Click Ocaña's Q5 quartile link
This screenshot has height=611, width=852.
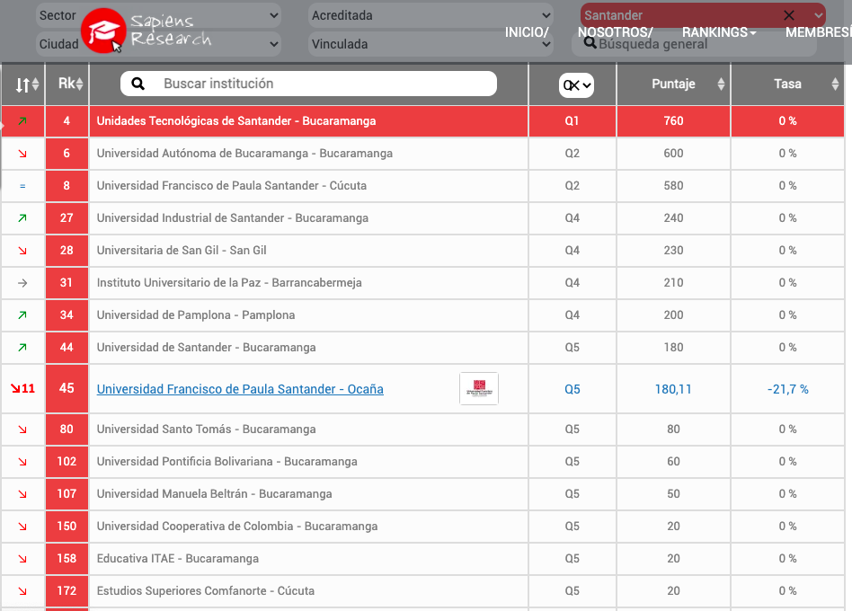click(572, 389)
